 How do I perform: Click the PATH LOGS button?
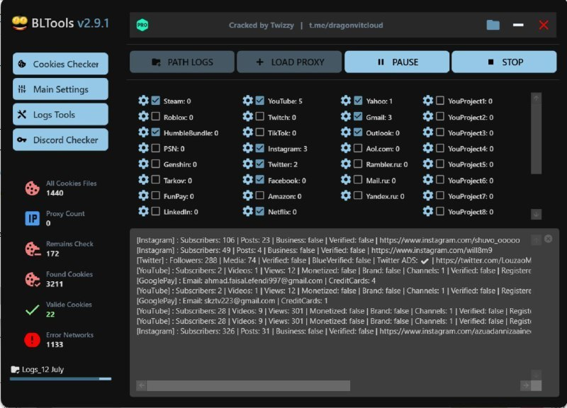[181, 62]
